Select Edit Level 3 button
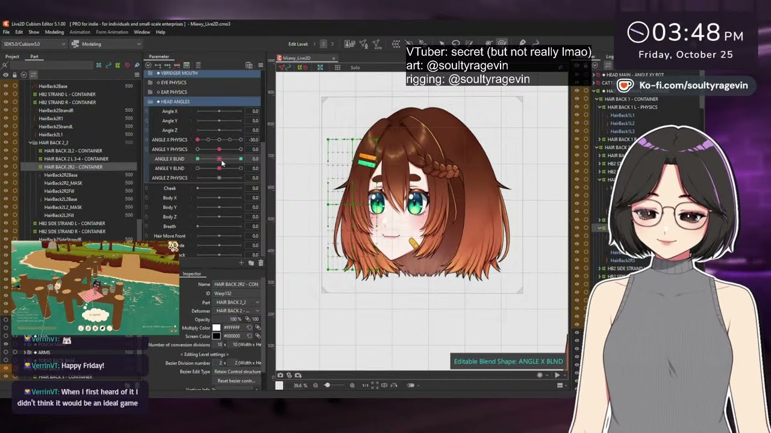771x433 pixels. click(x=332, y=44)
